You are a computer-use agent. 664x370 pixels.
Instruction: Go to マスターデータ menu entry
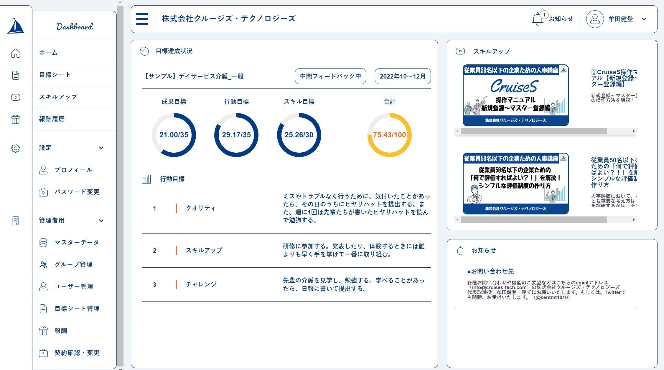click(77, 242)
